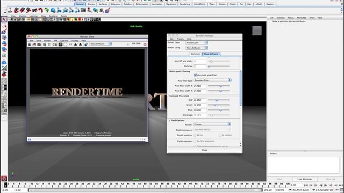Choose the Lasso selection tool
The height and width of the screenshot is (193, 344).
tap(4, 25)
